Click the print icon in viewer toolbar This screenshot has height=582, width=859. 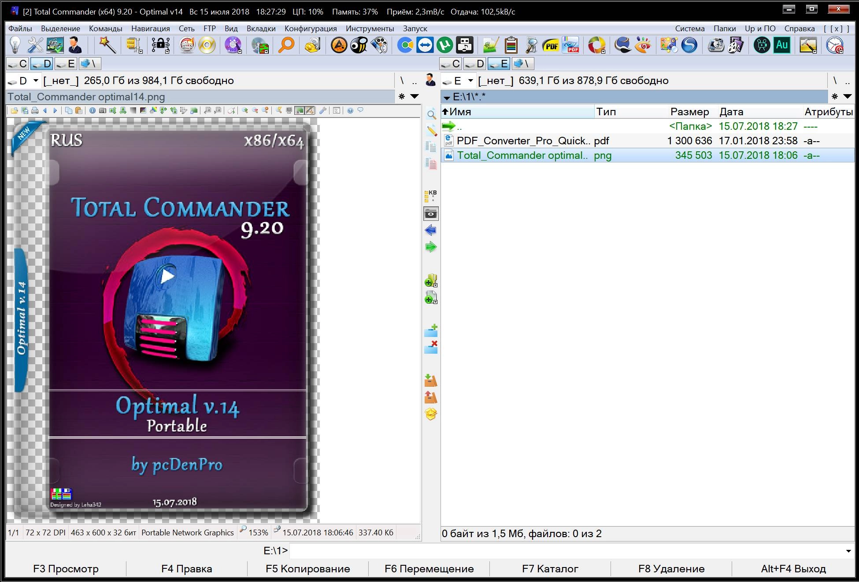(x=35, y=110)
